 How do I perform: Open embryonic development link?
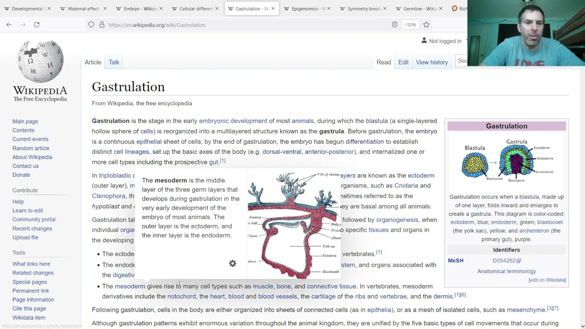[x=233, y=121]
